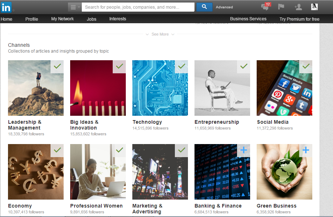Toggle the Professional Women follow checkmark
The height and width of the screenshot is (217, 333).
pyautogui.click(x=119, y=151)
